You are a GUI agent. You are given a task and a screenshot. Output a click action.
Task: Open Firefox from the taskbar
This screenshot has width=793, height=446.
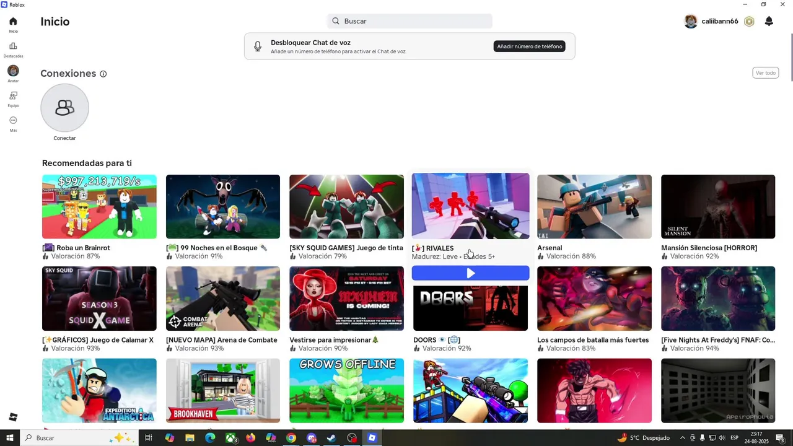pos(250,438)
